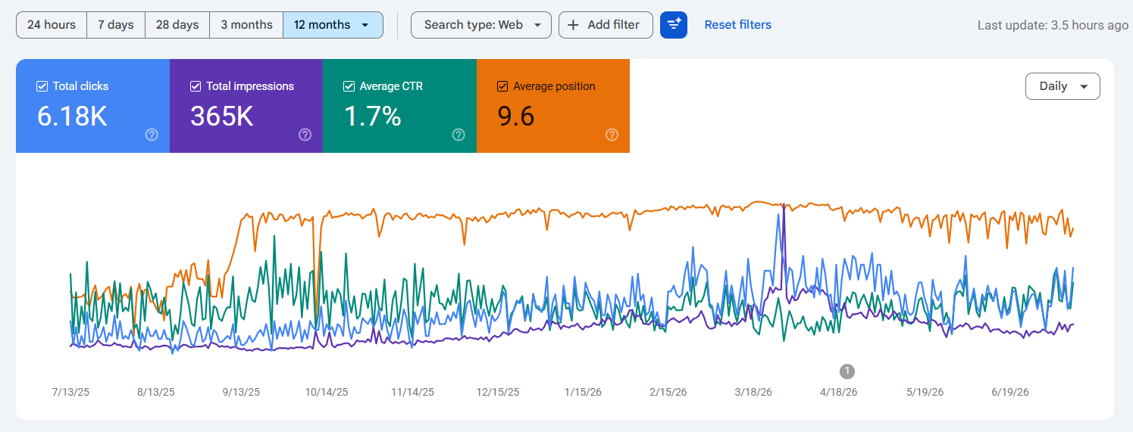Screen dimensions: 1133x432
Task: Open help icon on Total impressions card
Action: click(305, 135)
